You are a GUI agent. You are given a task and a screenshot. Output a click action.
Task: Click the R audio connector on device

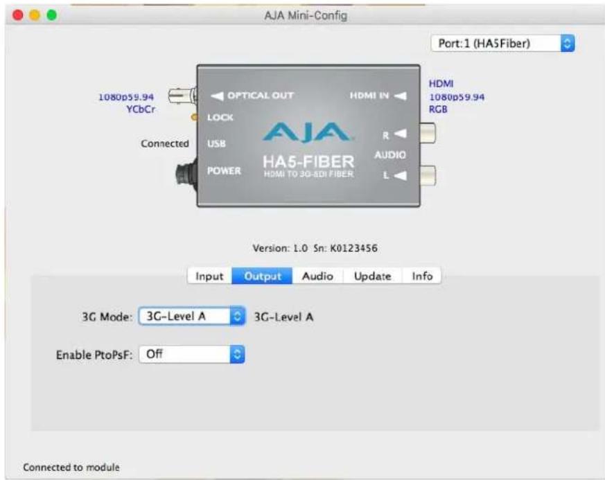click(x=428, y=134)
